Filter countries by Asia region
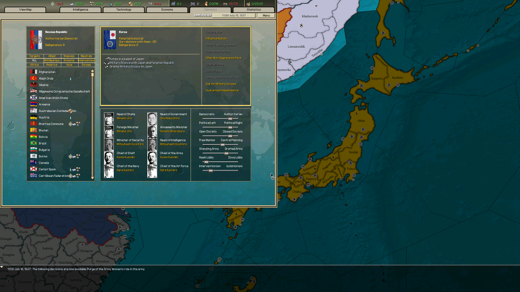Viewport: 520px width, 292px height. 69,65
